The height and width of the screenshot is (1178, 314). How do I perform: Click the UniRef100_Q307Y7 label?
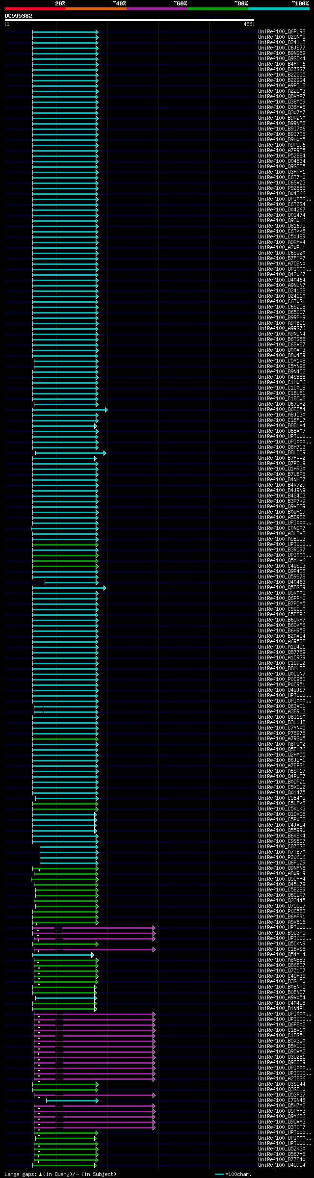coord(282,113)
